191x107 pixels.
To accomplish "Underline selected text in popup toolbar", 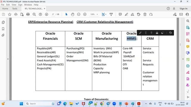I will (146, 33).
